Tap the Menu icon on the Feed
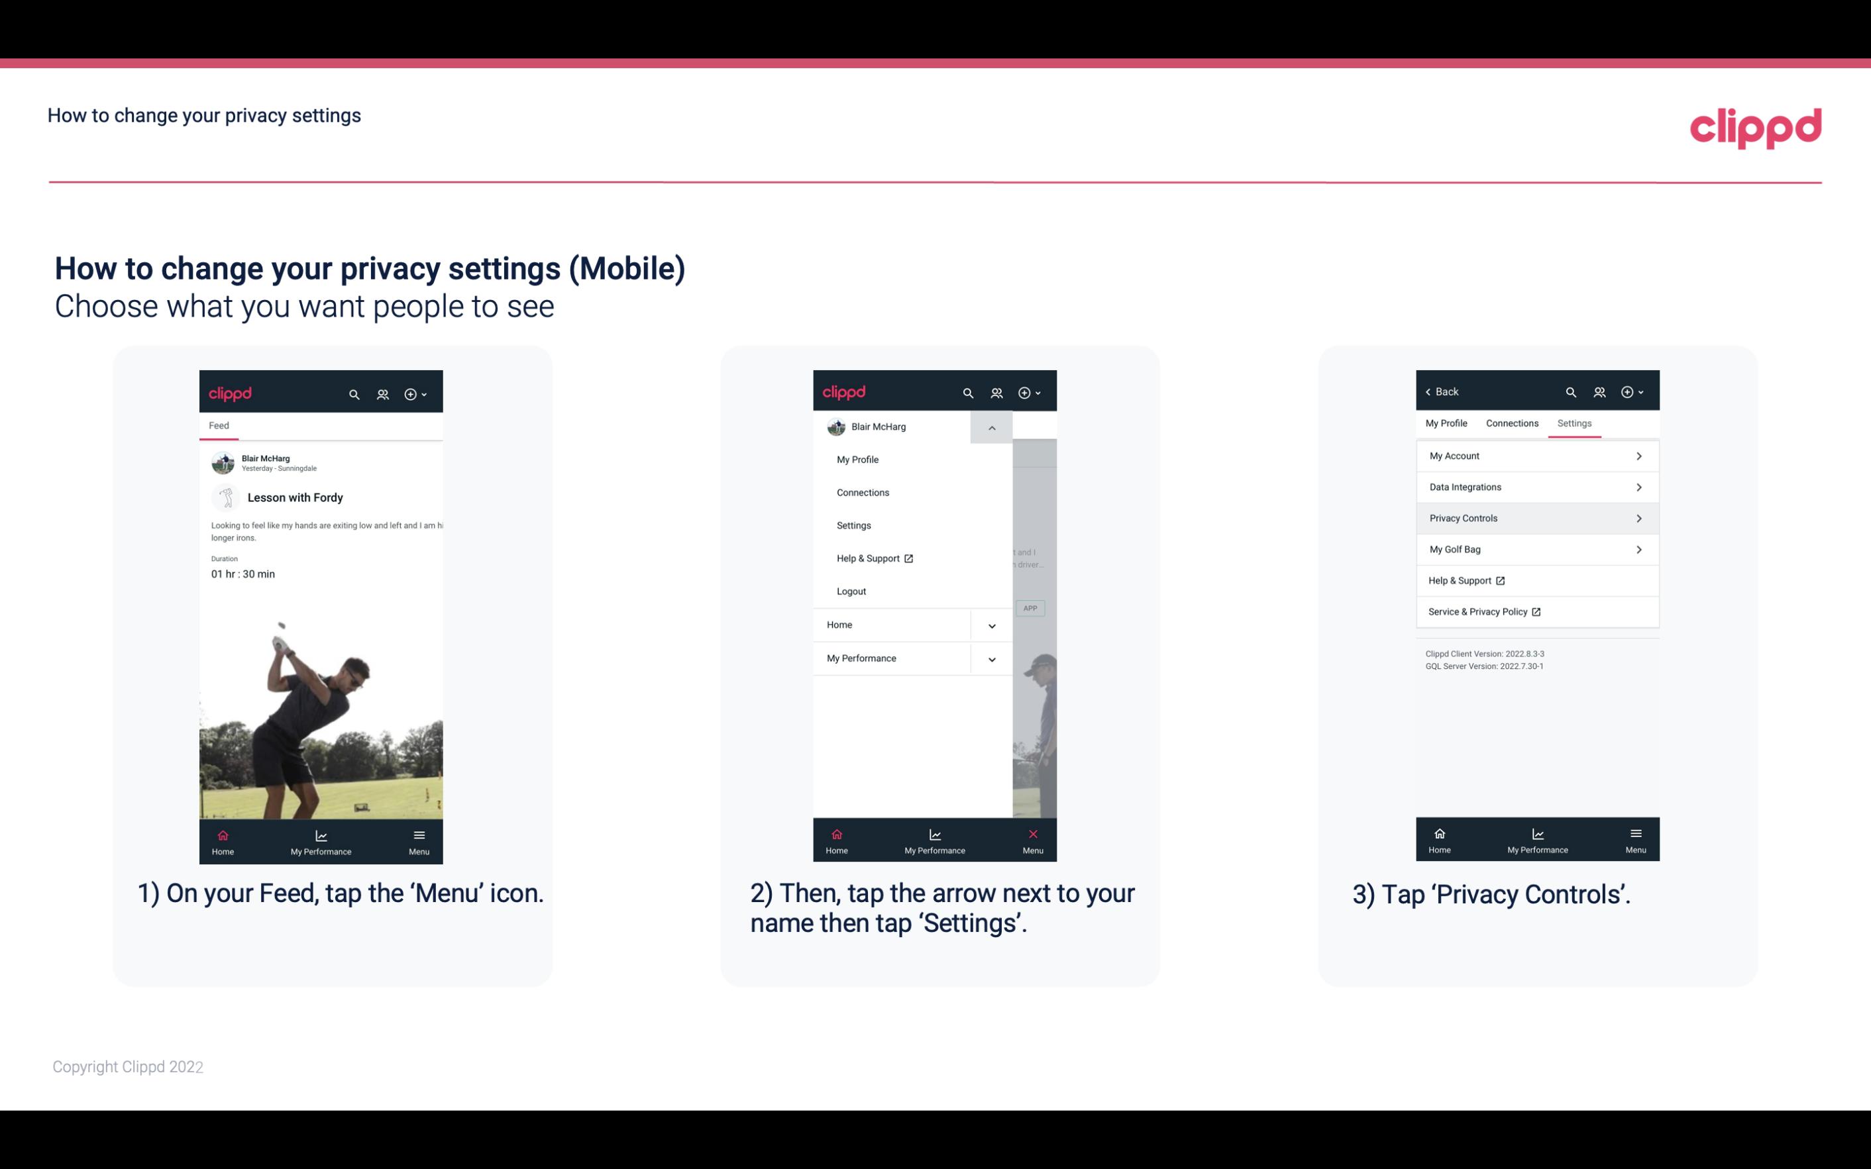Screen dimensions: 1871x1169 coord(420,840)
